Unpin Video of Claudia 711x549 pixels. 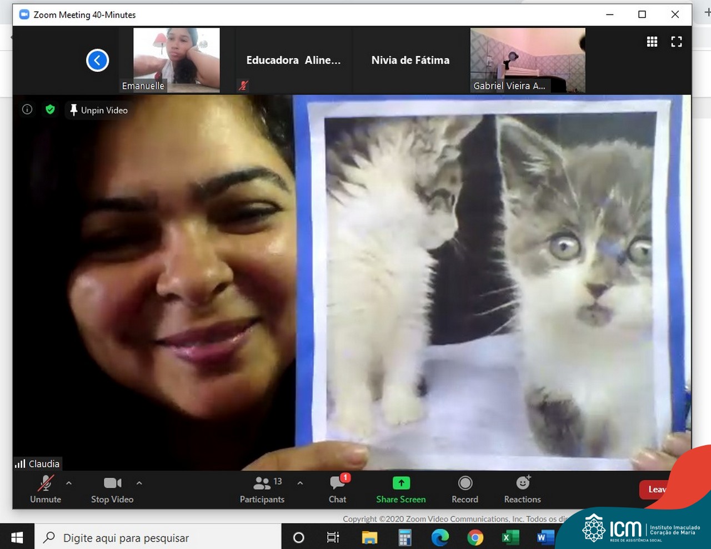click(x=98, y=110)
